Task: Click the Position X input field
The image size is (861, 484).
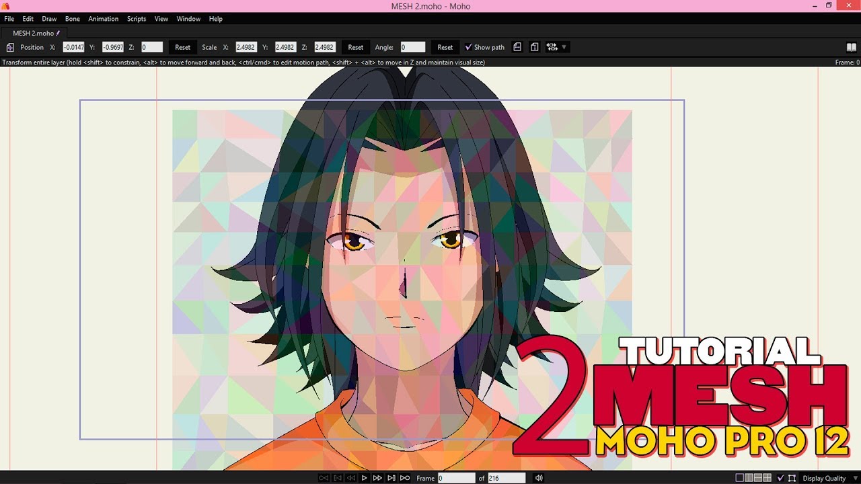Action: tap(73, 47)
